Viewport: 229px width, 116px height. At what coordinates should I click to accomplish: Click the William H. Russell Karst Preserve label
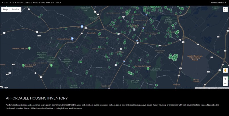(67, 61)
